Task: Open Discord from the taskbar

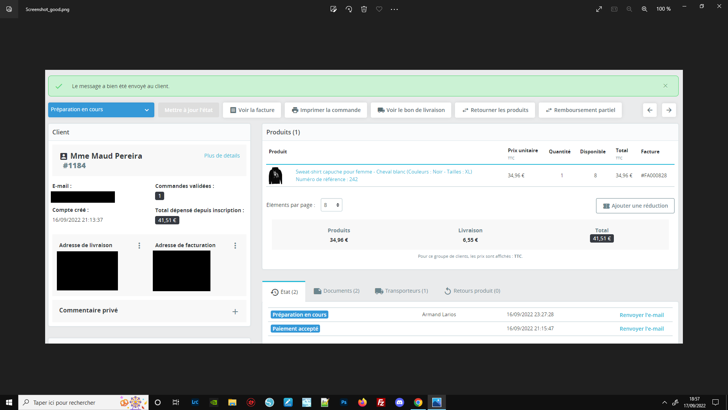Action: pyautogui.click(x=400, y=402)
